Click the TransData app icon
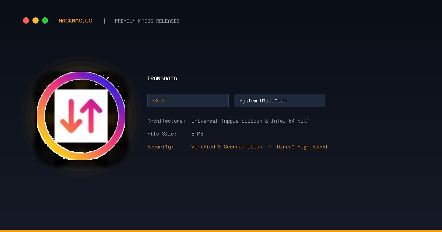The image size is (442, 232). pyautogui.click(x=81, y=116)
